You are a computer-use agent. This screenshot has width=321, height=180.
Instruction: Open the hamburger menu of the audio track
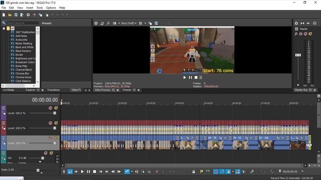coord(4,153)
